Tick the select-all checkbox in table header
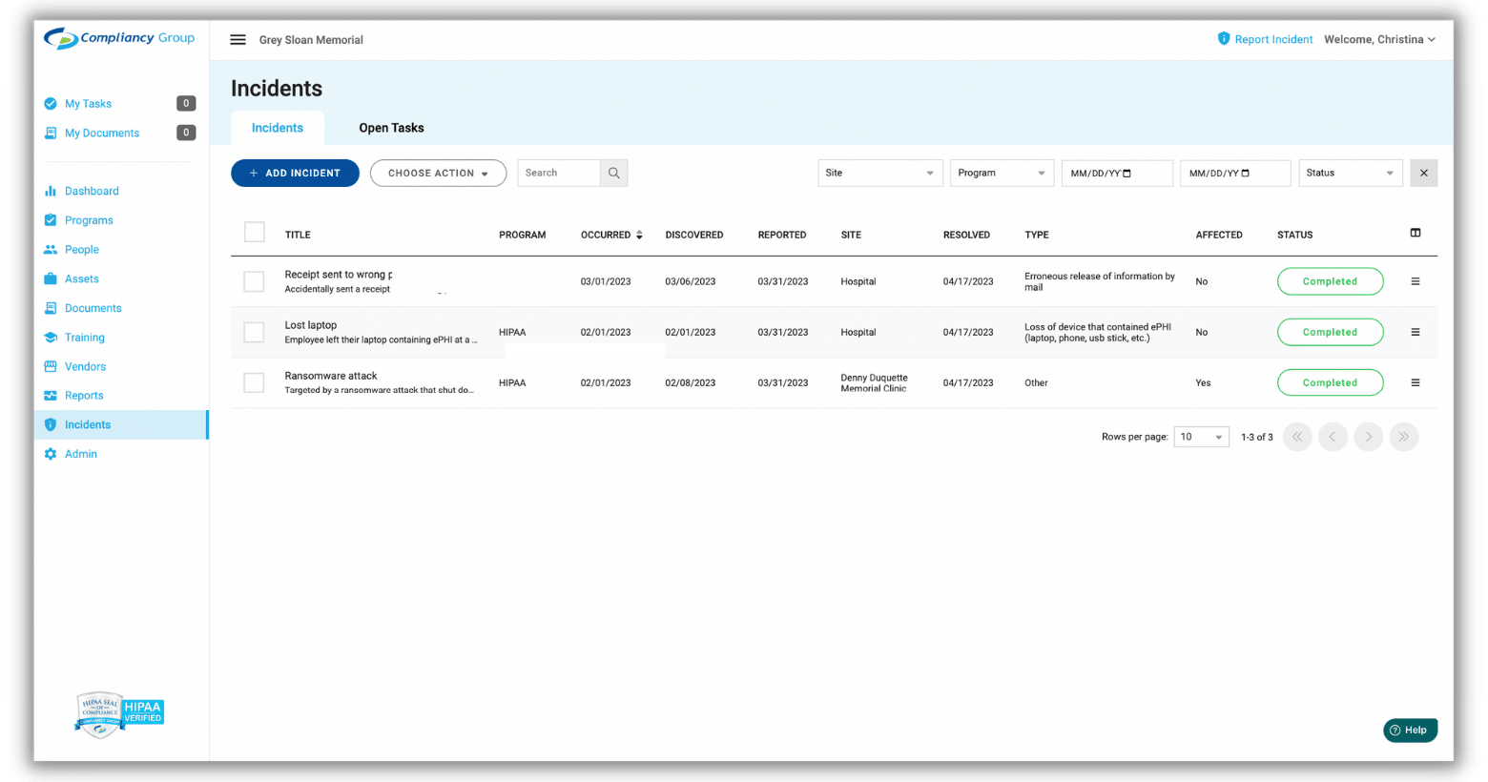The height and width of the screenshot is (782, 1488). [x=255, y=233]
